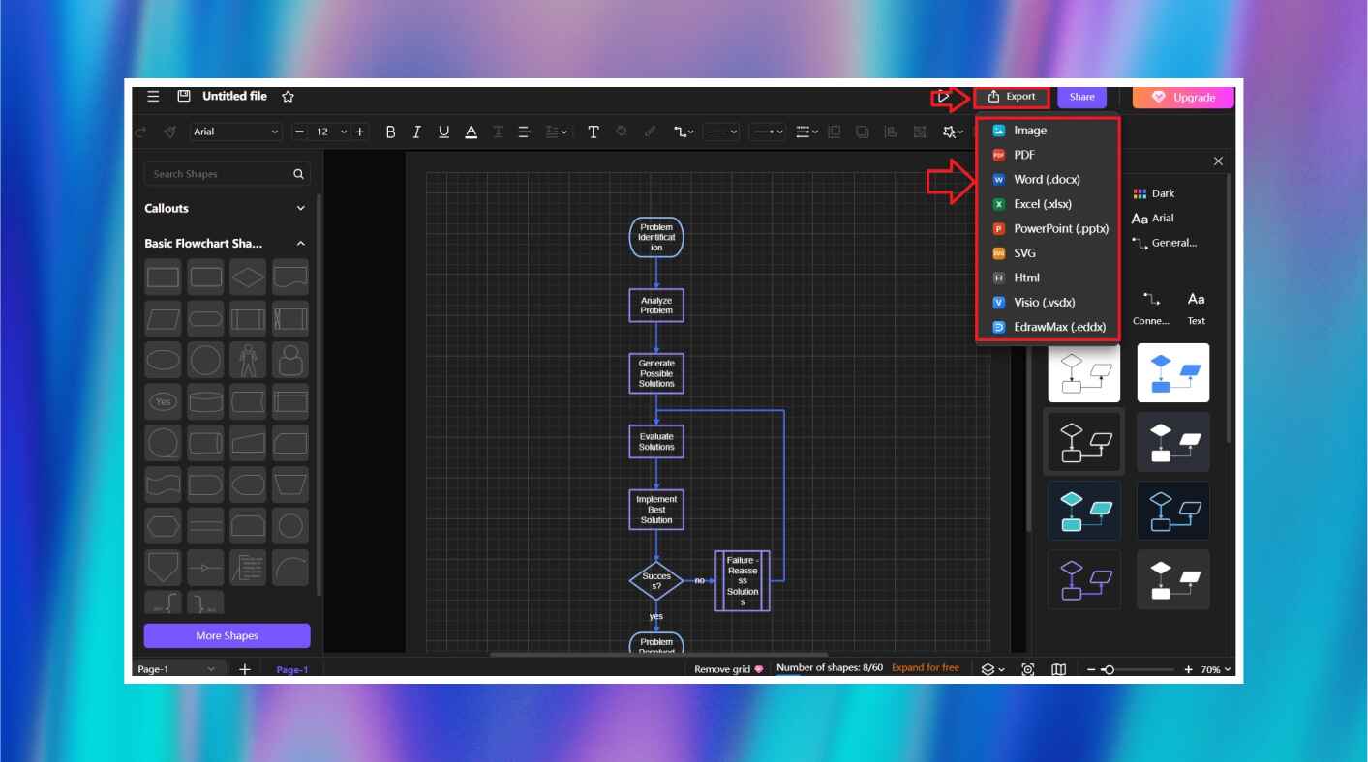Choose Word (.docx) export format

pyautogui.click(x=1049, y=180)
